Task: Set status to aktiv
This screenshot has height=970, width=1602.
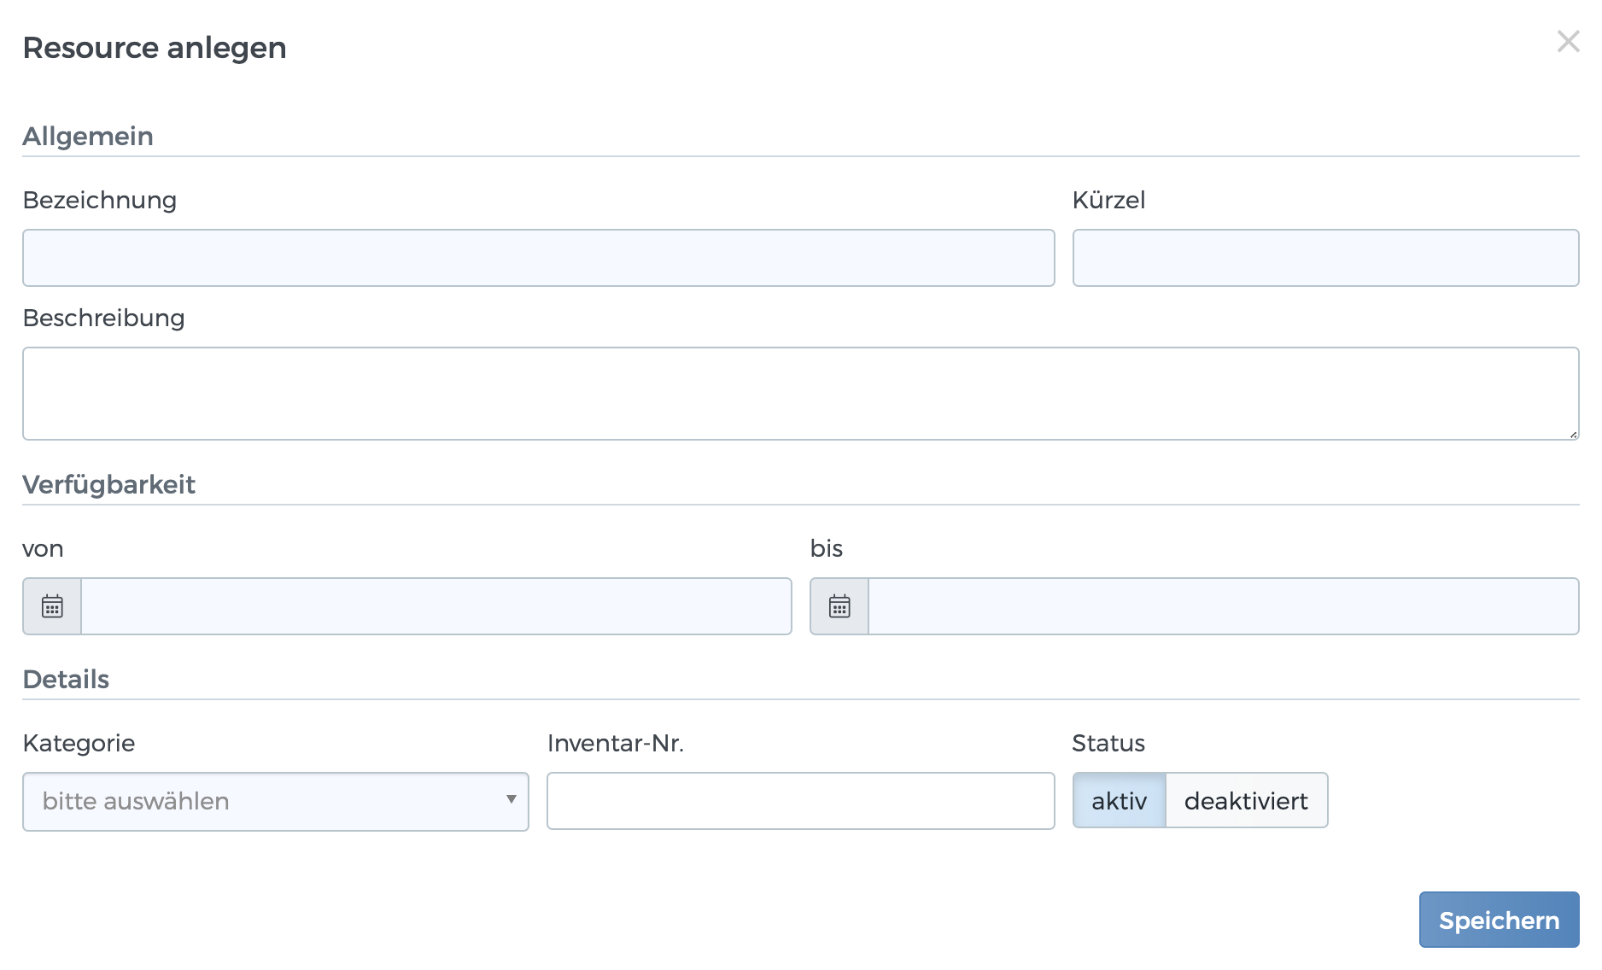Action: pos(1119,801)
